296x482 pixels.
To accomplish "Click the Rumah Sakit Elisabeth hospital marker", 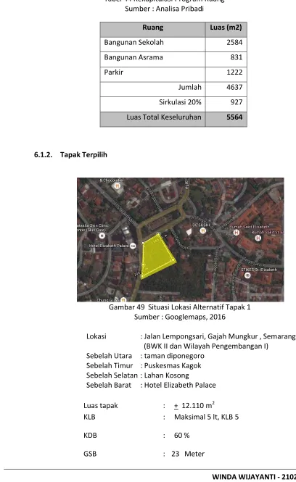I will 236,233.
